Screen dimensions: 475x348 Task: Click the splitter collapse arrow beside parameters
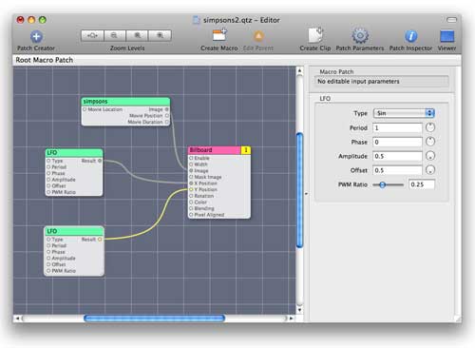coord(306,193)
